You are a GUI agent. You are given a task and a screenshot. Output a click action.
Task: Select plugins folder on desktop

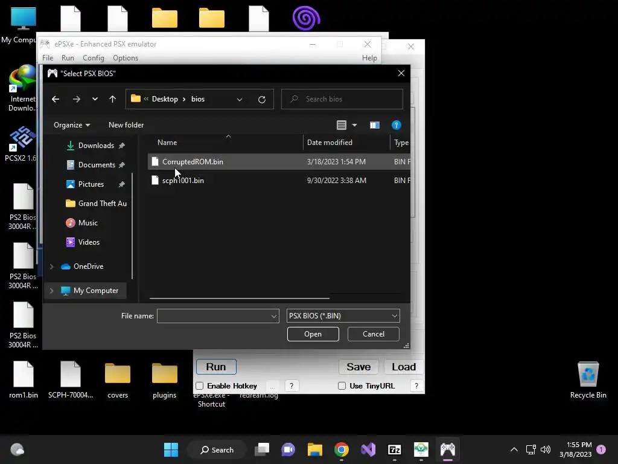[x=164, y=379]
